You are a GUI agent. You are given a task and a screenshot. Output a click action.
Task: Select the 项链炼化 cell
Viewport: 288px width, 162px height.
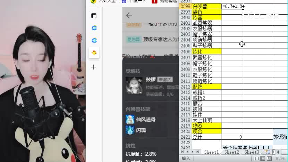(x=207, y=81)
